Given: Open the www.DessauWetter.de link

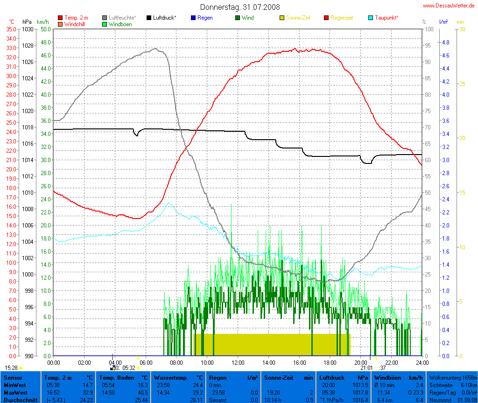Looking at the screenshot, I should pos(449,5).
